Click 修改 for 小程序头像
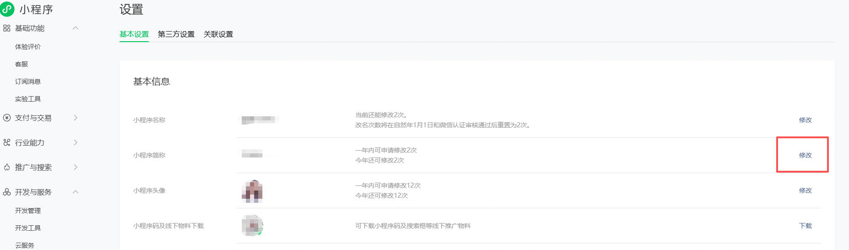The image size is (849, 250). 805,190
